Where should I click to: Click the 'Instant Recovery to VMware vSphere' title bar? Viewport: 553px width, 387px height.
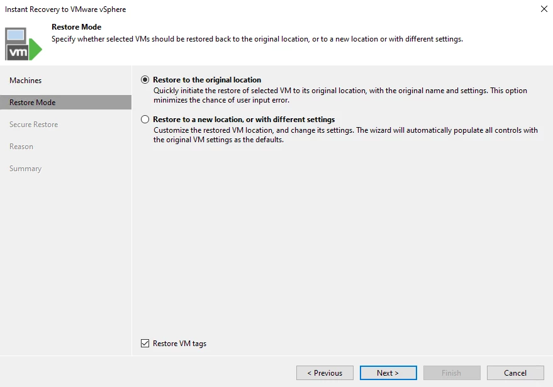pos(65,9)
